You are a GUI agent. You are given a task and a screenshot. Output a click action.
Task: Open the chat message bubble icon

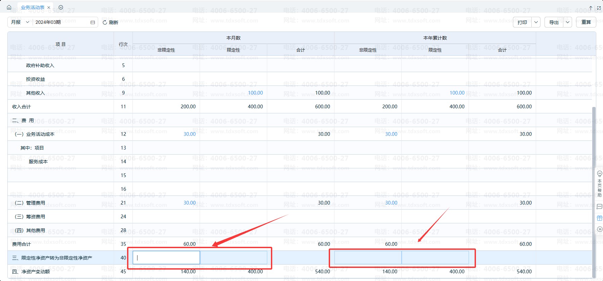coord(599,207)
